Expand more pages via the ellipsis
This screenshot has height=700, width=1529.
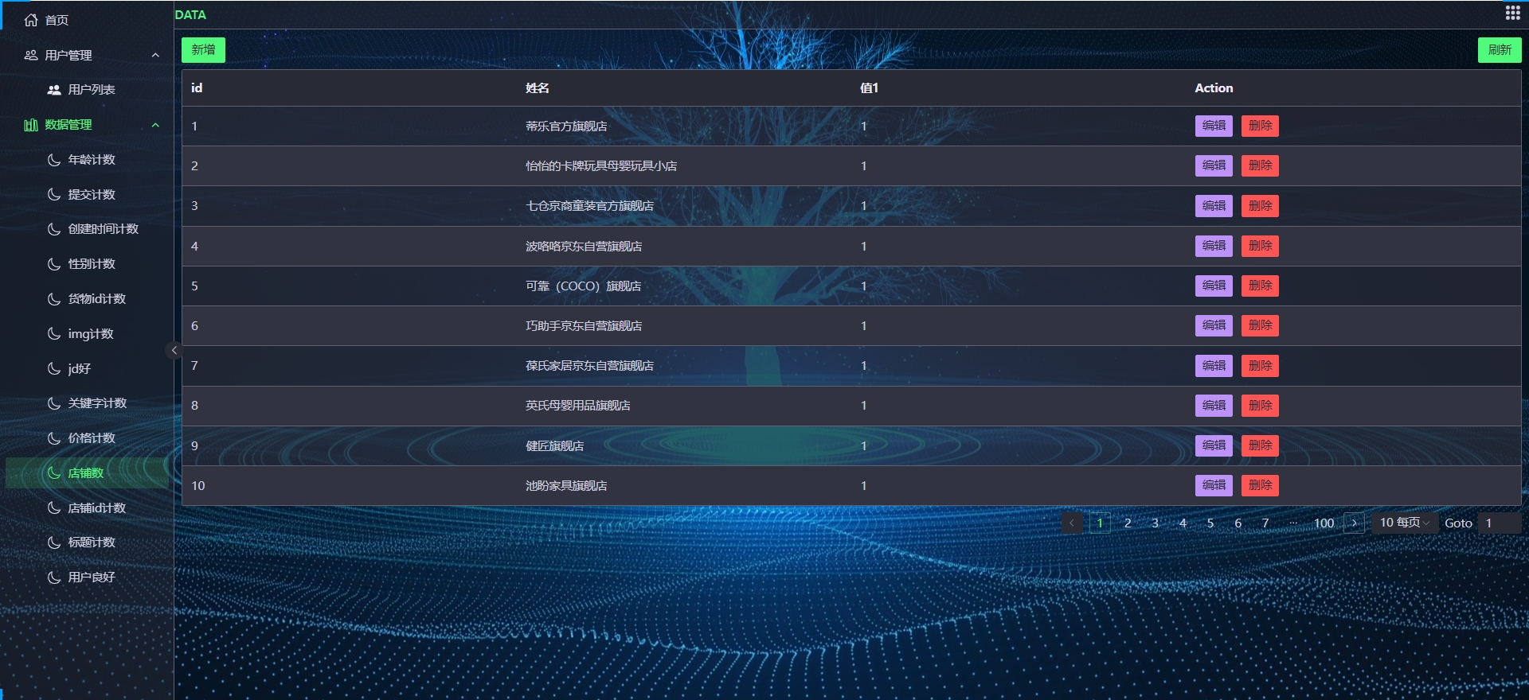tap(1293, 523)
